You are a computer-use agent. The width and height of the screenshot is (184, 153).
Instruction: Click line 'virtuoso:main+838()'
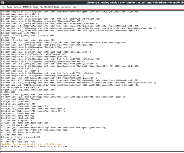pyautogui.click(x=12, y=135)
